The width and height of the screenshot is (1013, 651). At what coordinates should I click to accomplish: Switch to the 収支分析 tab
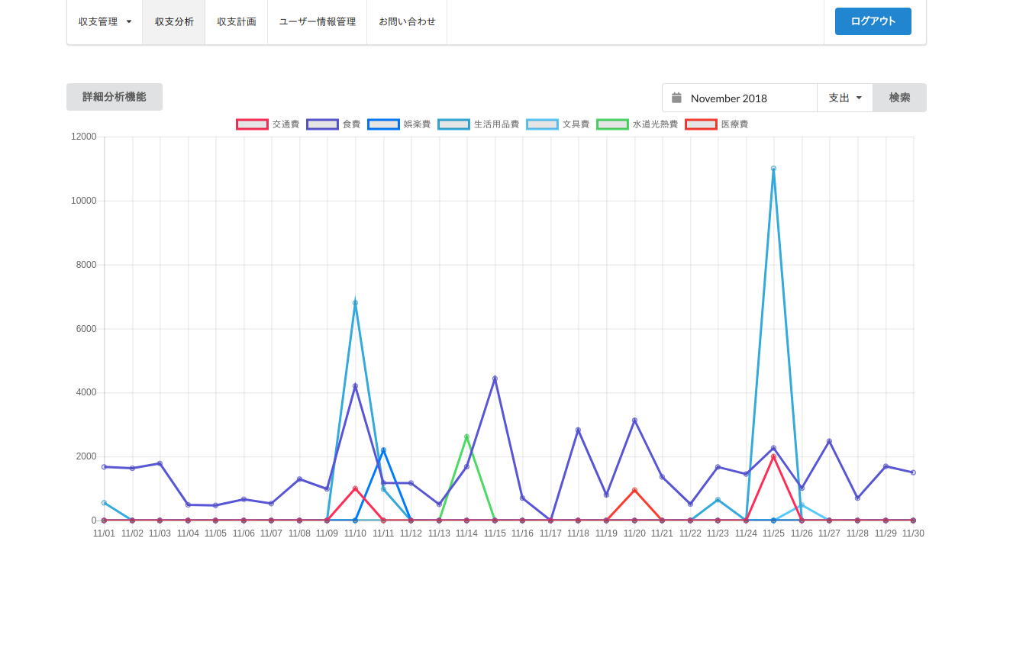[x=174, y=22]
